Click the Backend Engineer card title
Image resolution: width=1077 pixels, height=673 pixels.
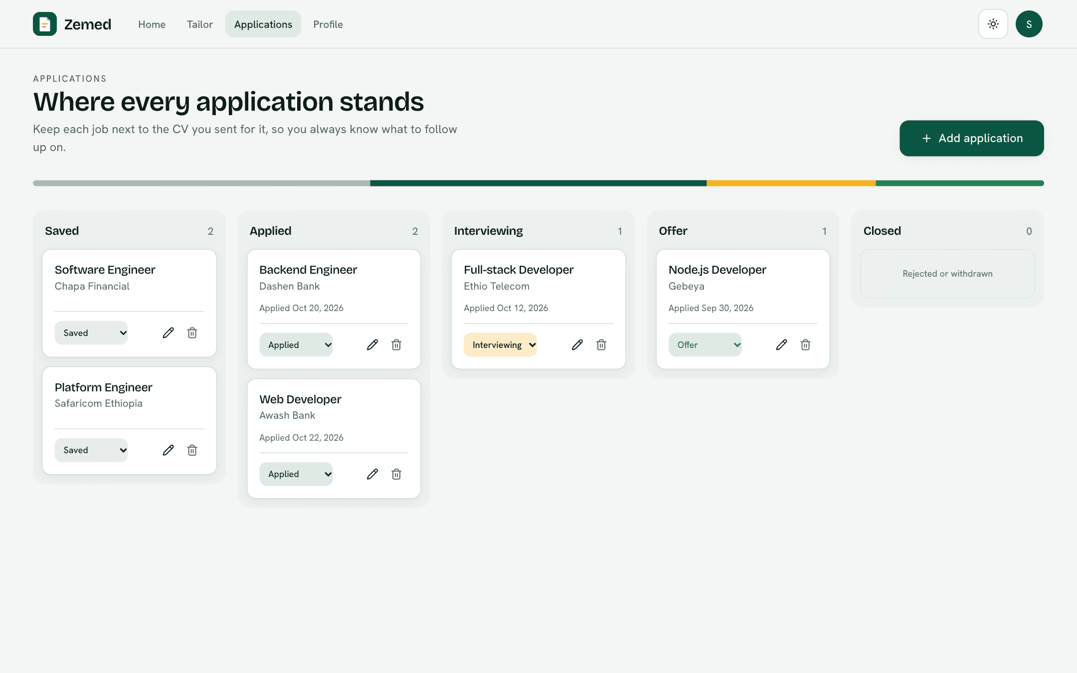click(x=308, y=270)
